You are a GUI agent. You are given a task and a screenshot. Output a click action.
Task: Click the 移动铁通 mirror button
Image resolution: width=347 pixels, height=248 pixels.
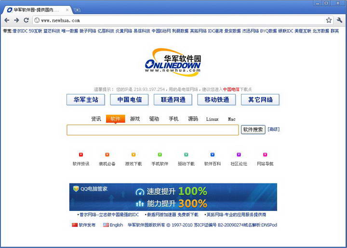point(216,100)
